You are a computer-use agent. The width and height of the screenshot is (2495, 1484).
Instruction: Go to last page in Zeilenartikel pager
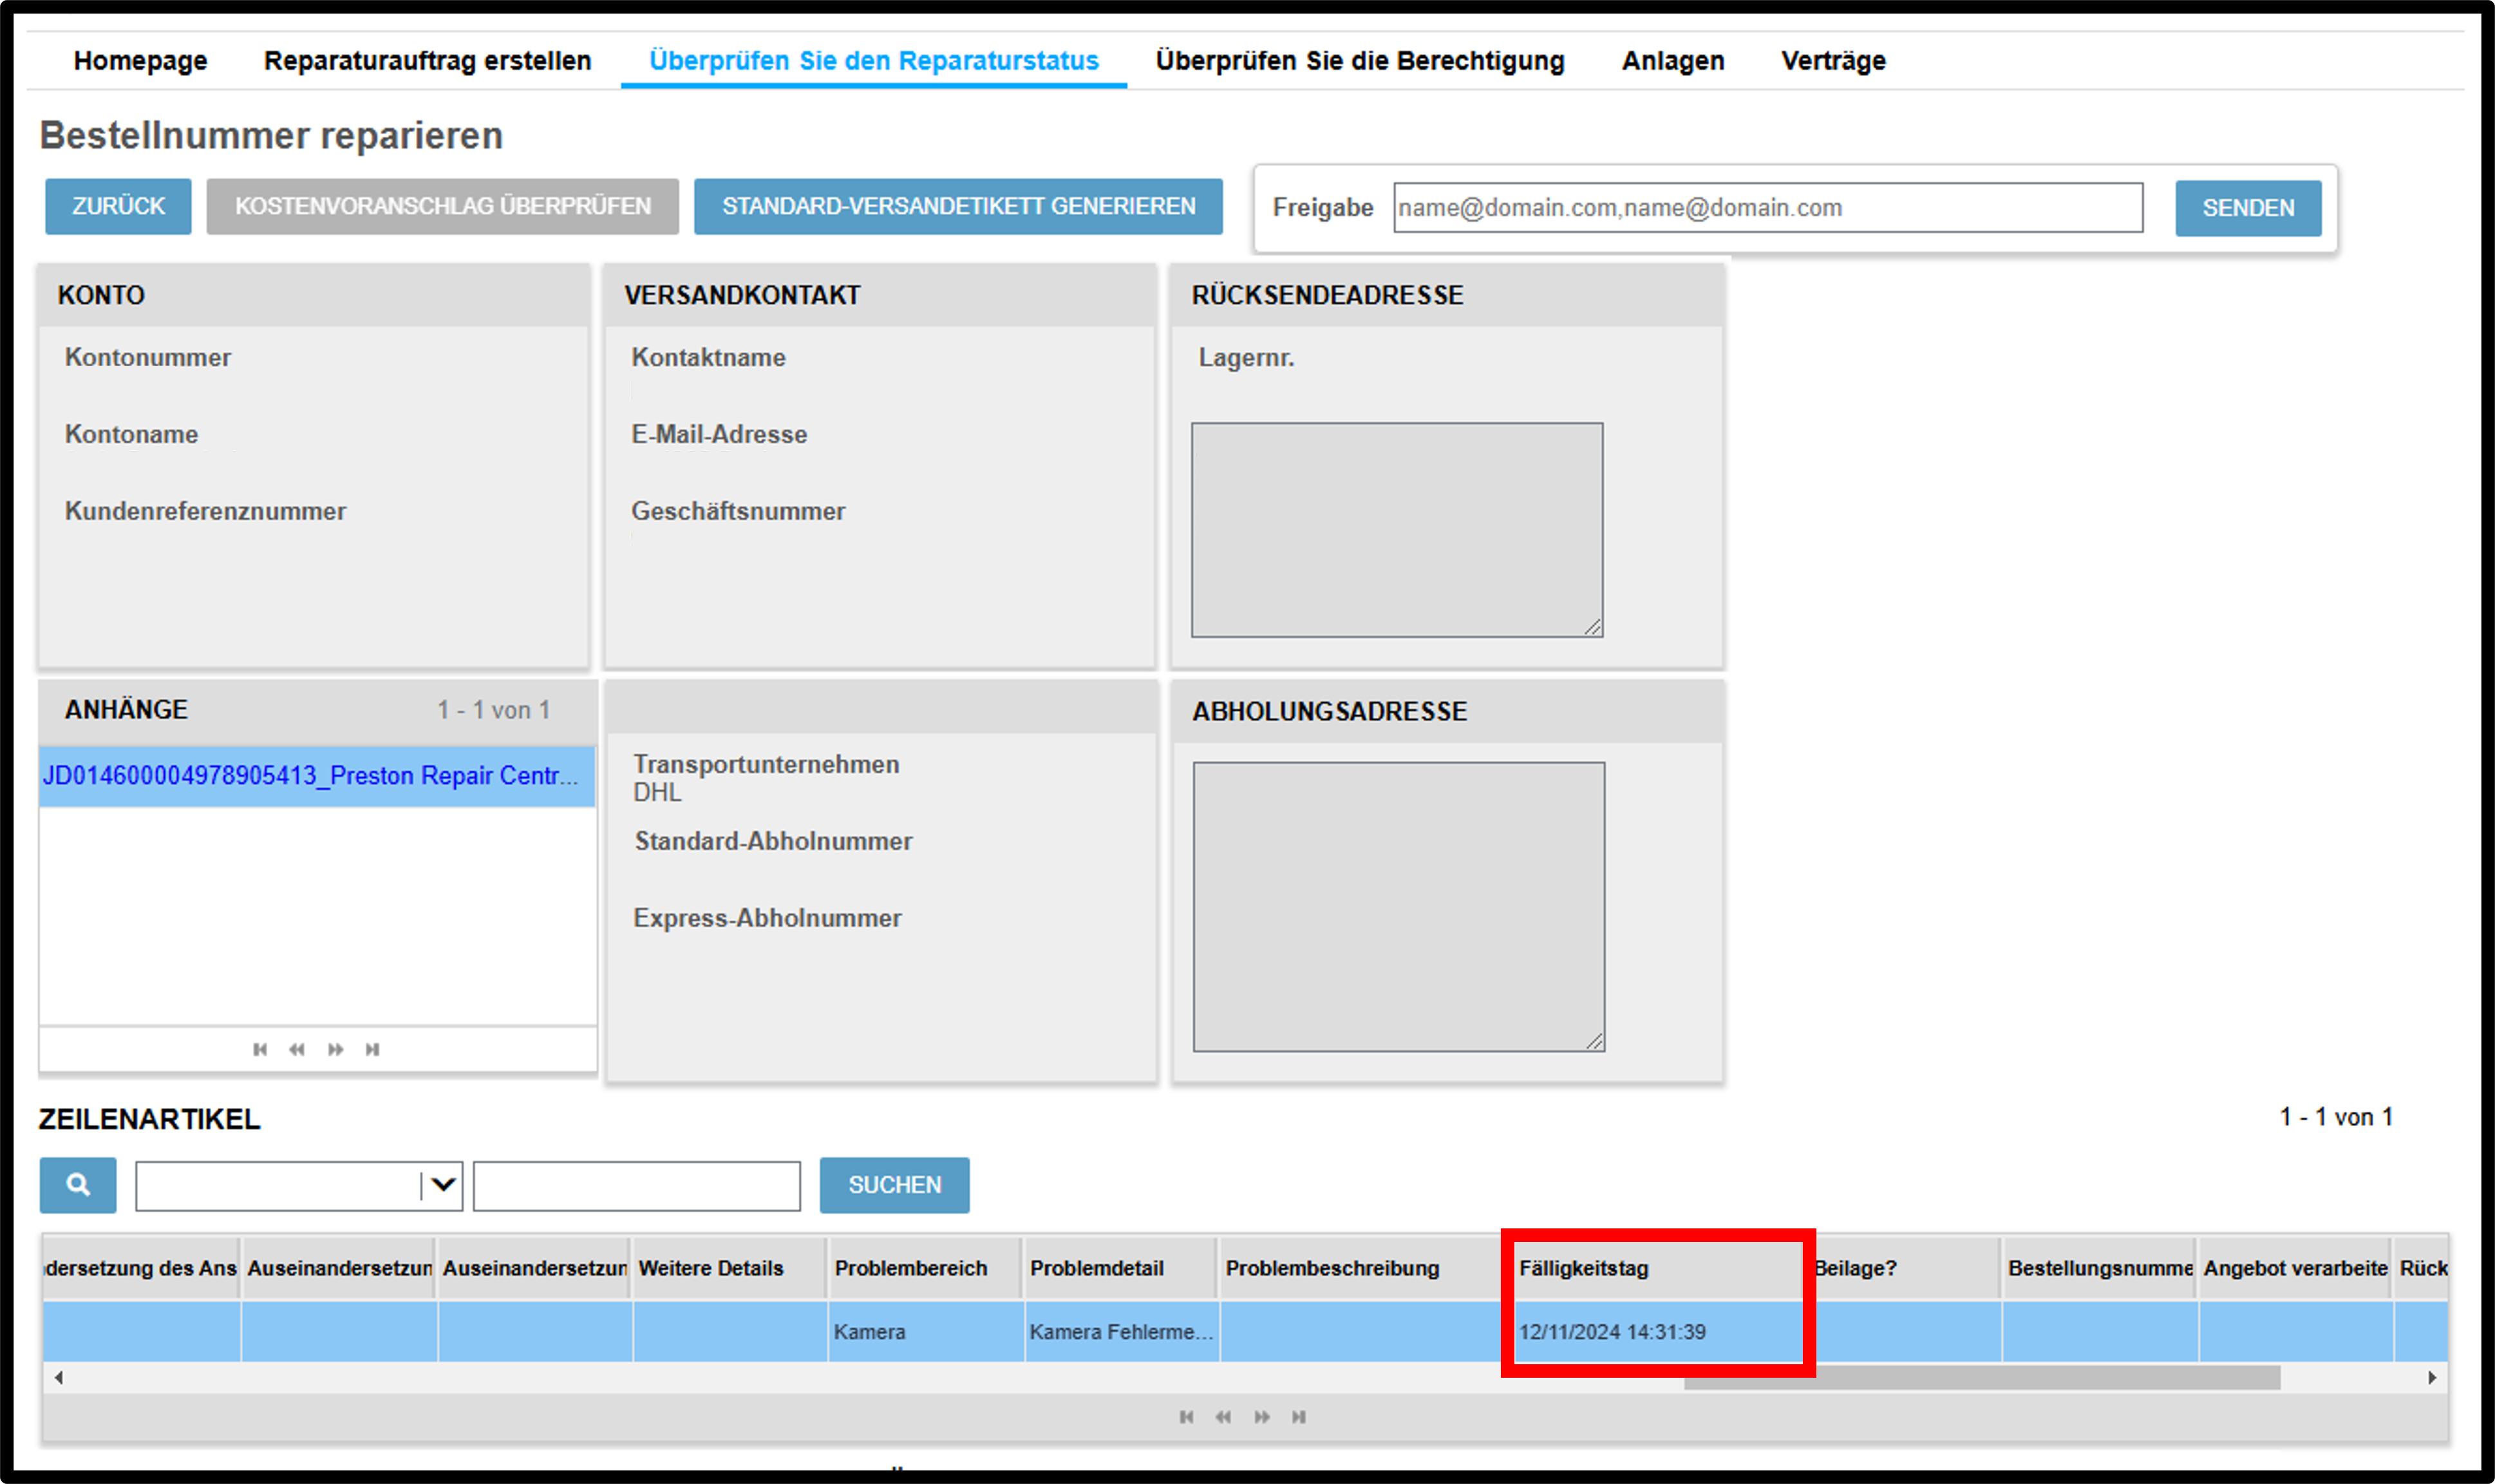(1299, 1417)
